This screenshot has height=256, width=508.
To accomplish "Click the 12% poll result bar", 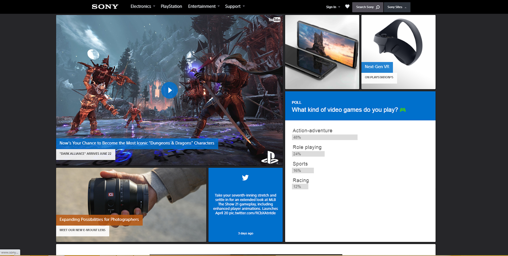I will click(300, 187).
